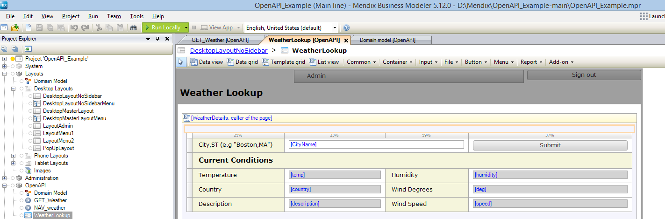Expand the Phone Layouts folder
Screen dimensions: 665x219
tap(14, 156)
